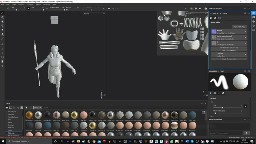Viewport: 256px width, 144px height.
Task: Open the History sidebar icon
Action: pyautogui.click(x=253, y=26)
